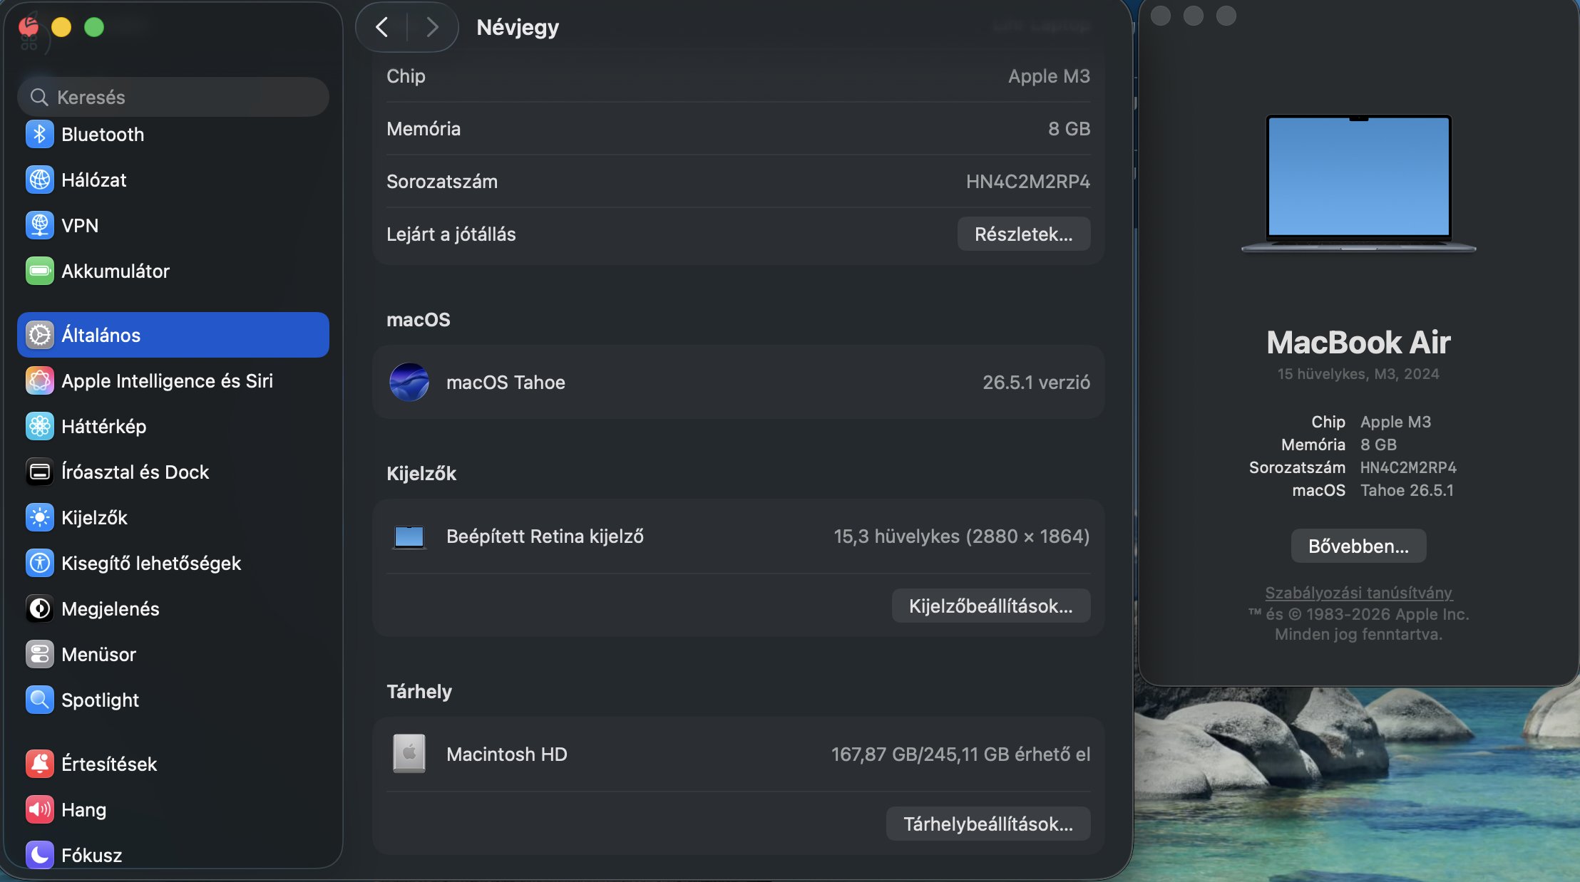Click Bővebben... in About This Mac window

(x=1358, y=546)
